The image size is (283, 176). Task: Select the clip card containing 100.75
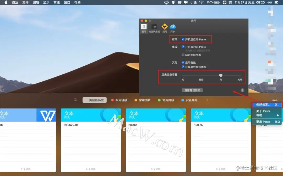[221, 140]
